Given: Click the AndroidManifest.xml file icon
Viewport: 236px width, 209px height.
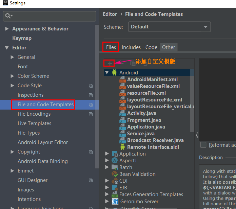Looking at the screenshot, I should [122, 79].
